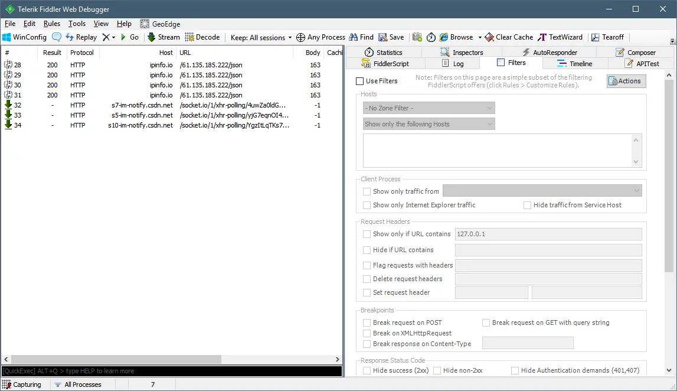
Task: Check Hide if URL contains
Action: [x=367, y=250]
